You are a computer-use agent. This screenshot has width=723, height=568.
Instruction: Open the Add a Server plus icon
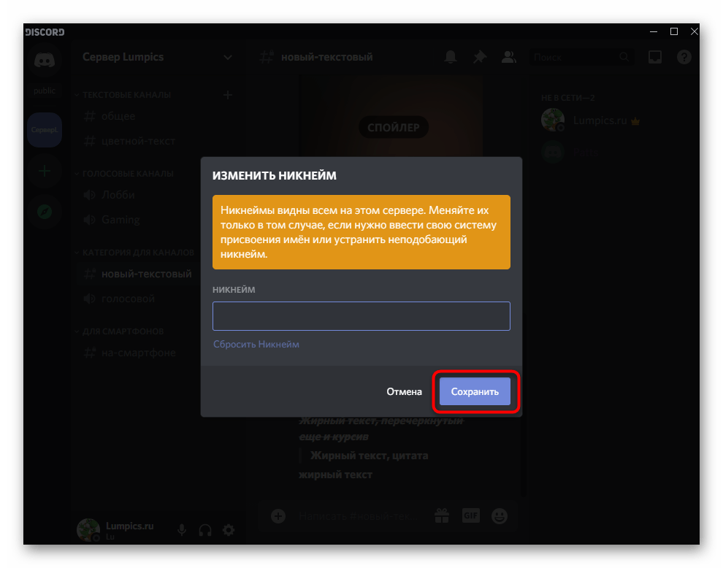coord(45,172)
